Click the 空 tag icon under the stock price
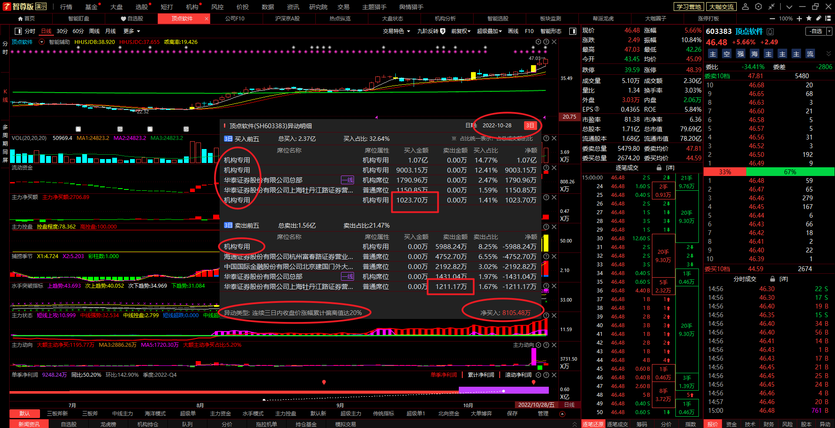This screenshot has height=428, width=835. coord(727,54)
